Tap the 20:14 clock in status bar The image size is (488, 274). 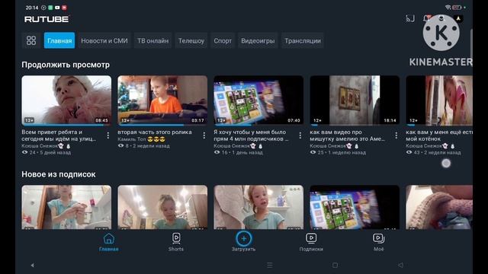[x=32, y=8]
